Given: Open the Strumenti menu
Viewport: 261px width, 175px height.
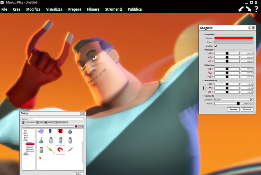Looking at the screenshot, I should pos(114,9).
